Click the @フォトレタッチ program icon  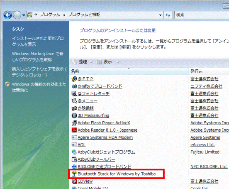tap(74, 93)
